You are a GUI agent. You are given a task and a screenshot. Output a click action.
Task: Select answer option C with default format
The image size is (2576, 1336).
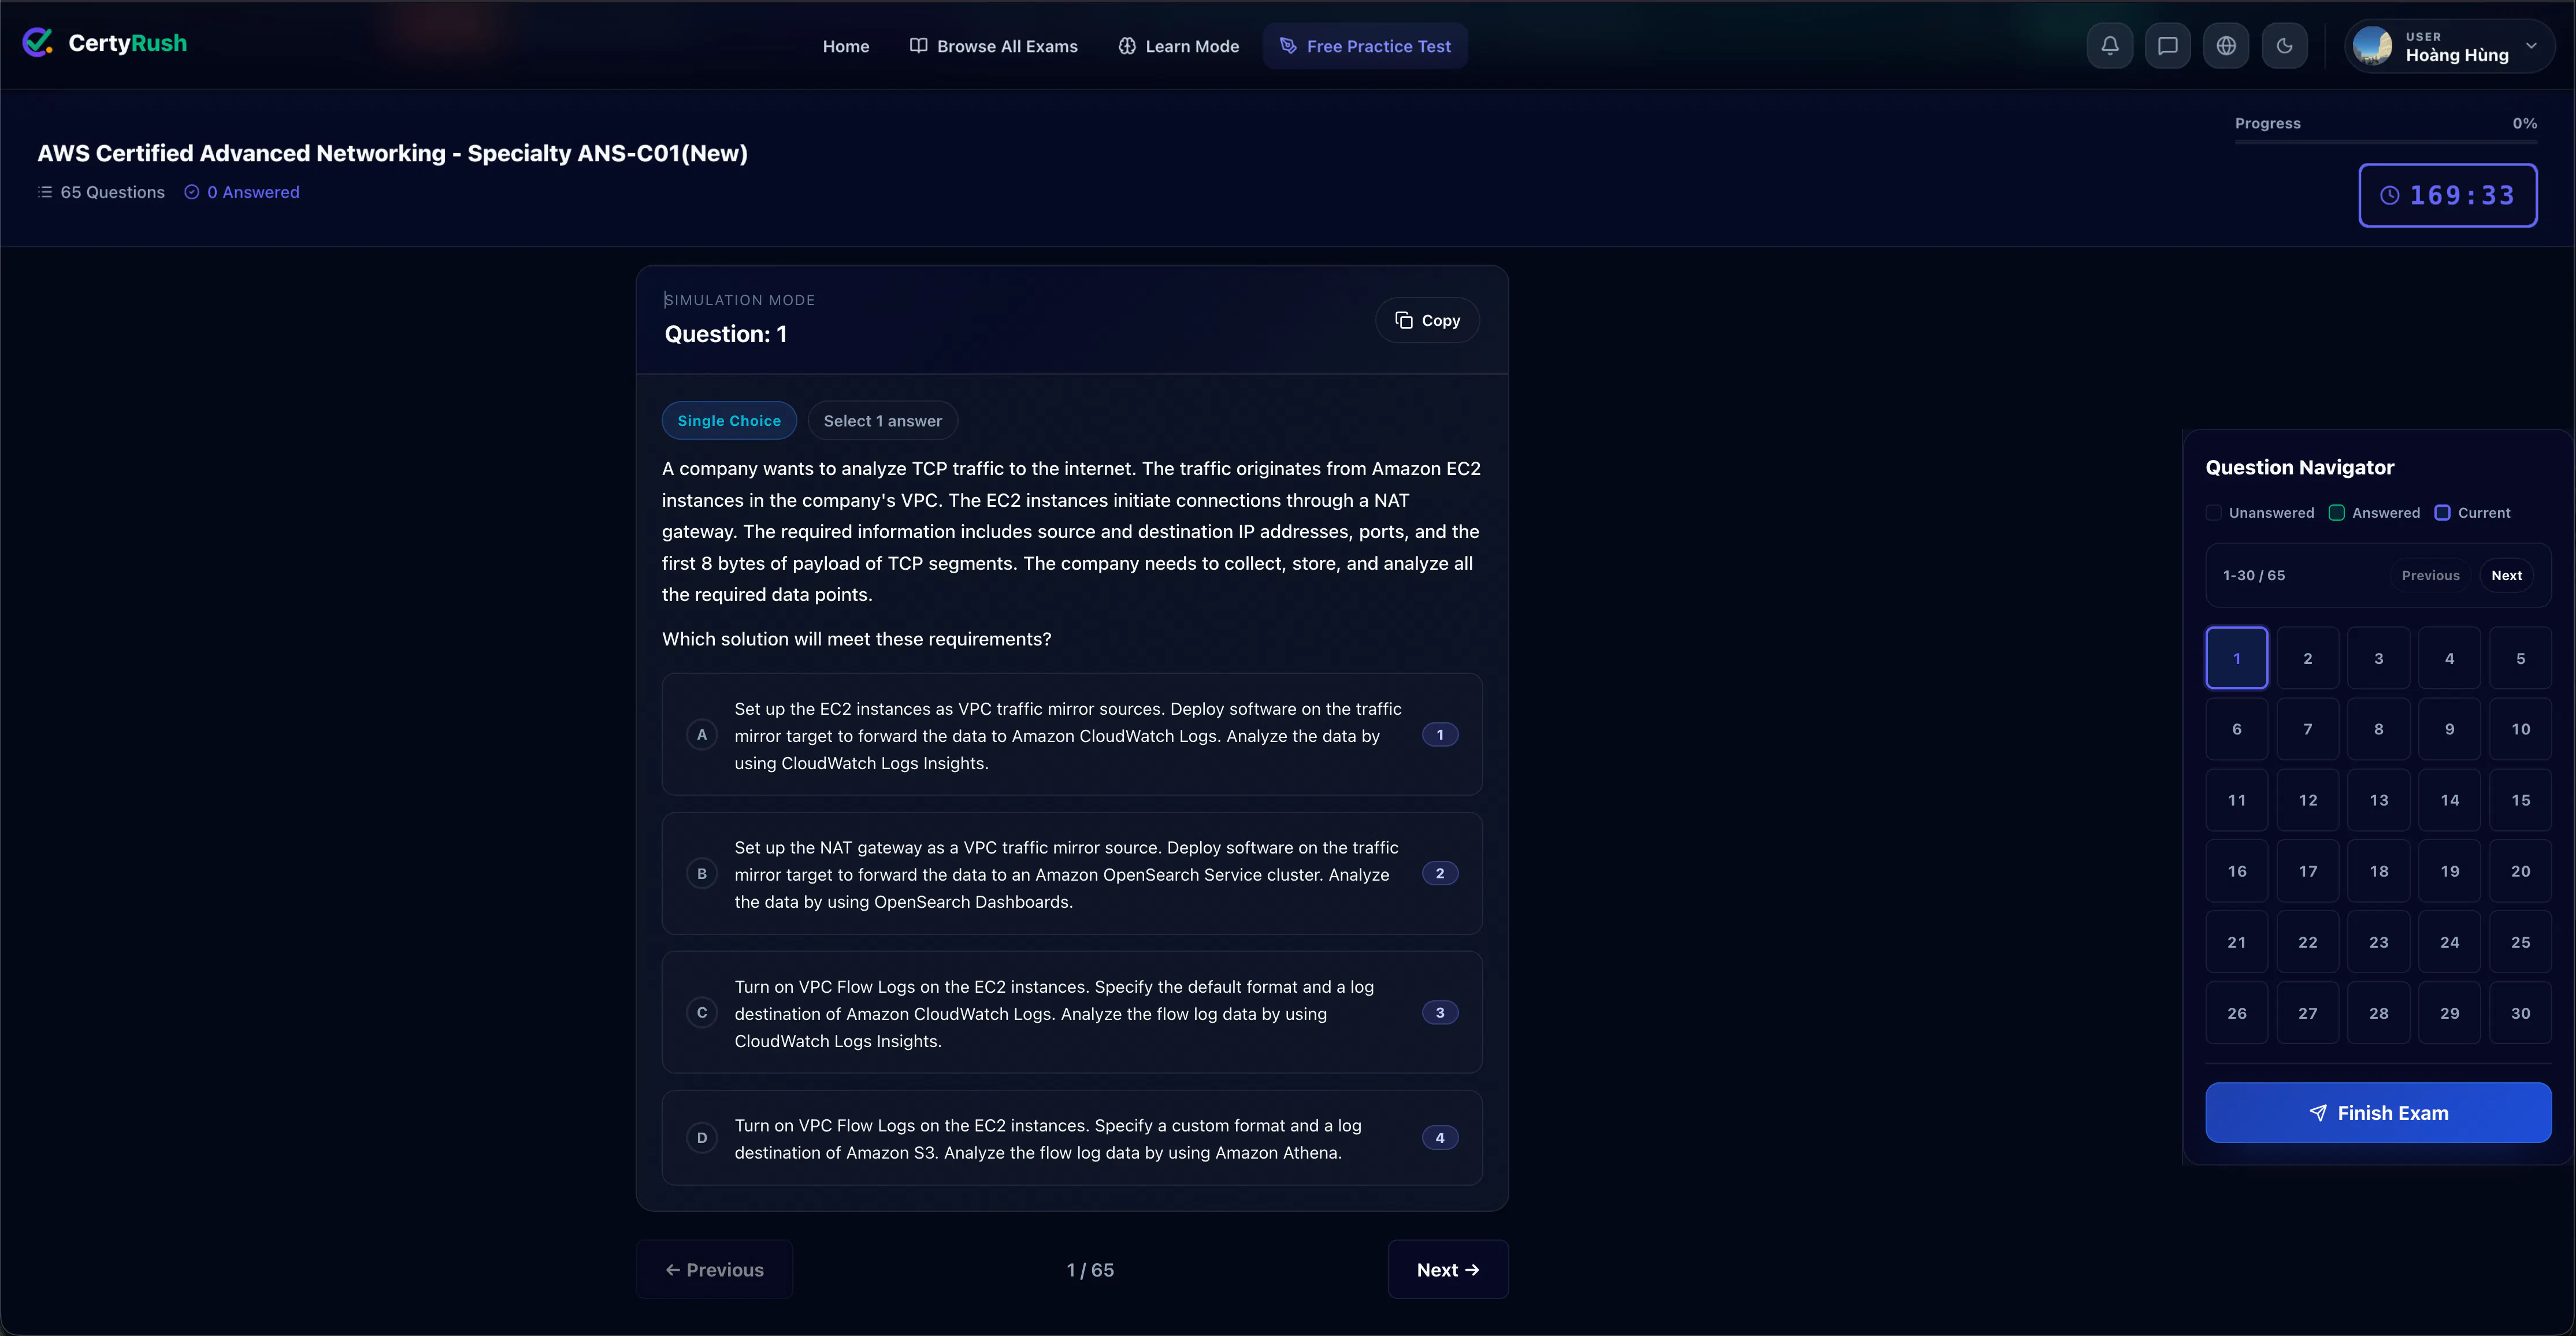tap(1072, 1013)
